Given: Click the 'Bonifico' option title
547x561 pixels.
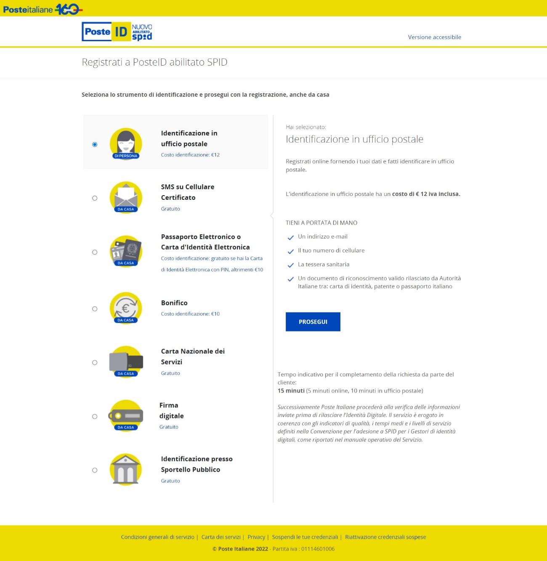Looking at the screenshot, I should tap(174, 303).
